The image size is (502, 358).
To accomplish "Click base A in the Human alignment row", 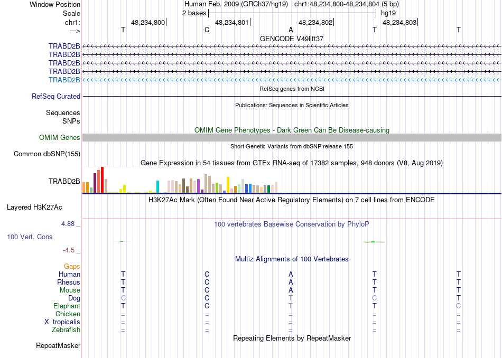I will [x=291, y=274].
